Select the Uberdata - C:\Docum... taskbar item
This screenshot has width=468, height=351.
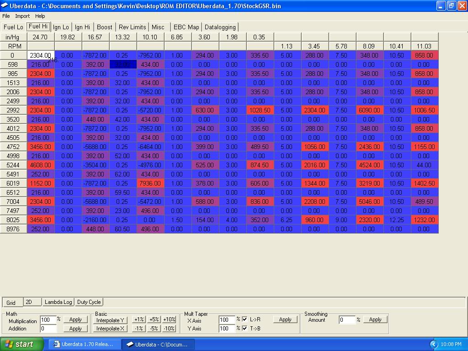click(x=159, y=344)
